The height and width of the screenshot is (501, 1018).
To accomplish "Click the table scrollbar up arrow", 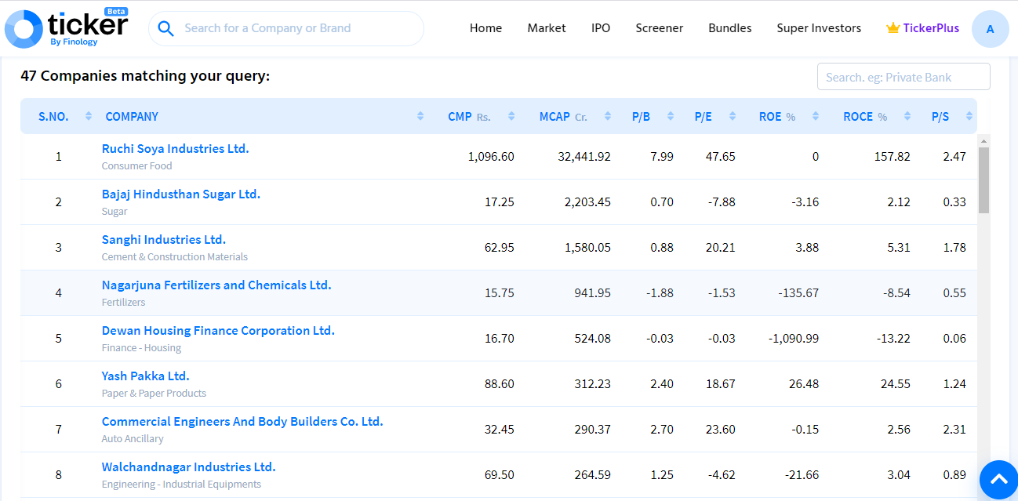I will [983, 140].
